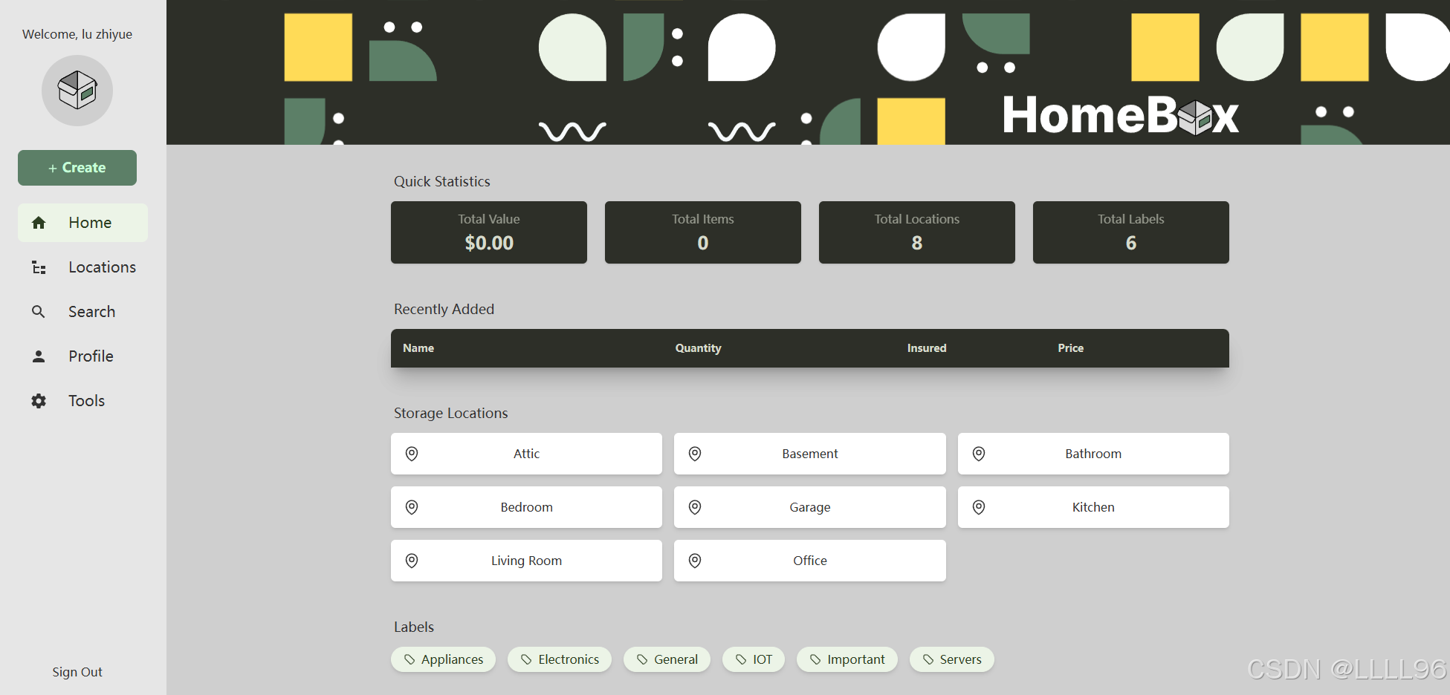Open the Home menu item

(x=82, y=223)
